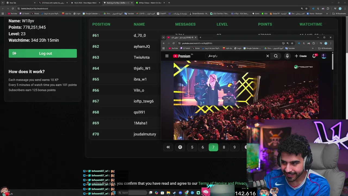Click the botrix.live address bar
Image resolution: width=348 pixels, height=196 pixels.
click(158, 8)
